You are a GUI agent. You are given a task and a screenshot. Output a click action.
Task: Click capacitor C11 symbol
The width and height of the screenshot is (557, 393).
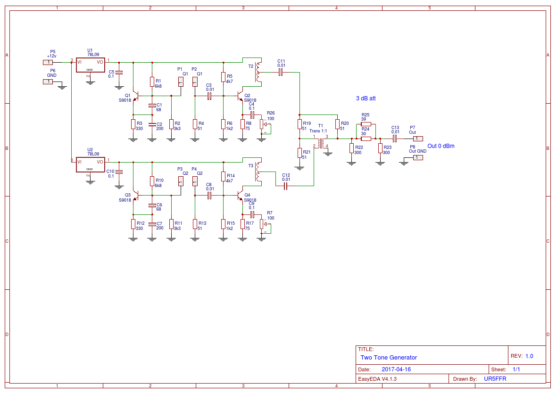pyautogui.click(x=281, y=72)
